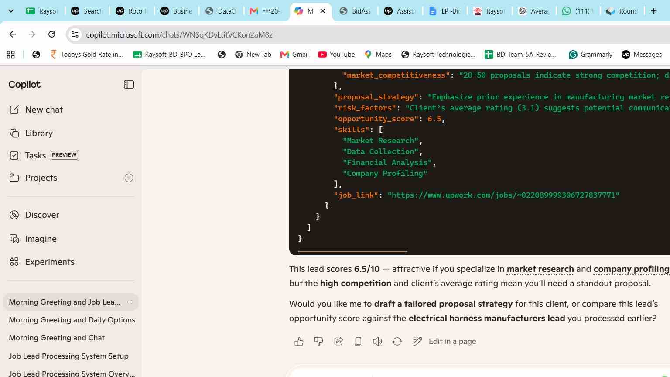The height and width of the screenshot is (377, 670).
Task: Collapse the Copilot sidebar panel
Action: click(129, 85)
